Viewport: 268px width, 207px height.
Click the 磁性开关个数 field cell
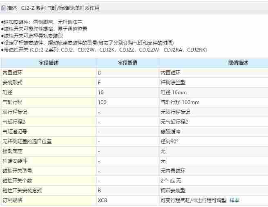(49, 181)
